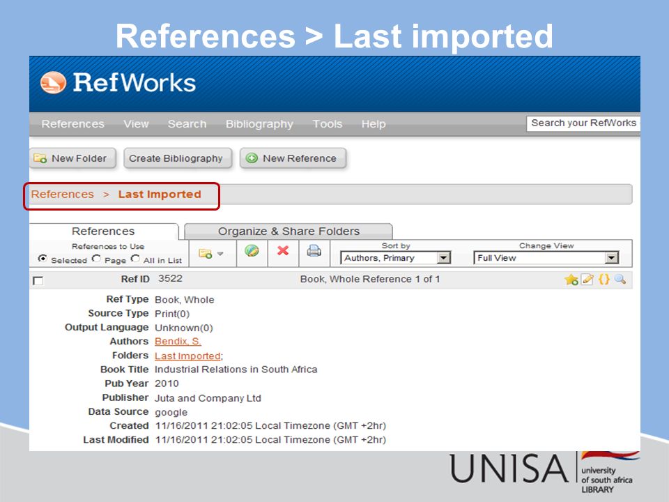Click 'Book, Whole Reference 1 of 1' text
Image resolution: width=669 pixels, height=502 pixels.
tap(370, 279)
